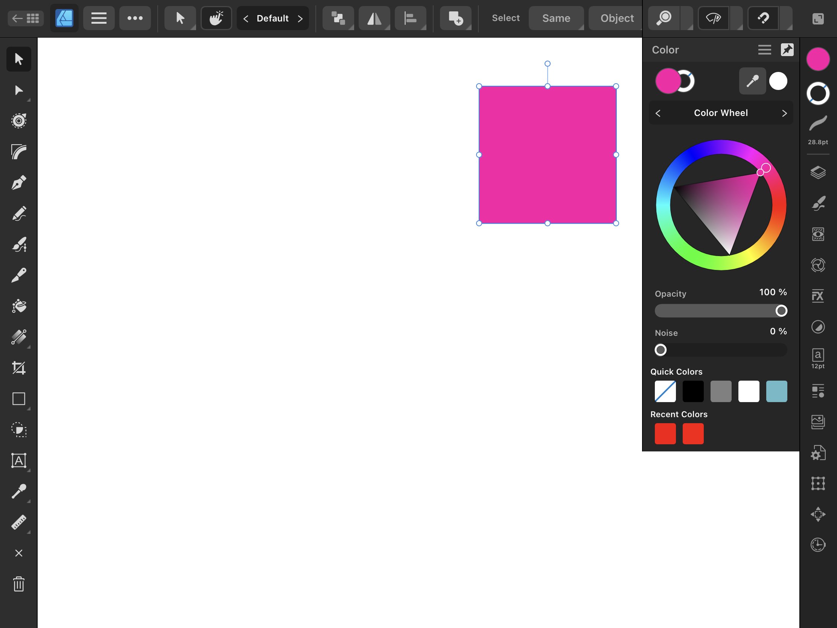
Task: Click the Noise slider handle
Action: click(660, 350)
